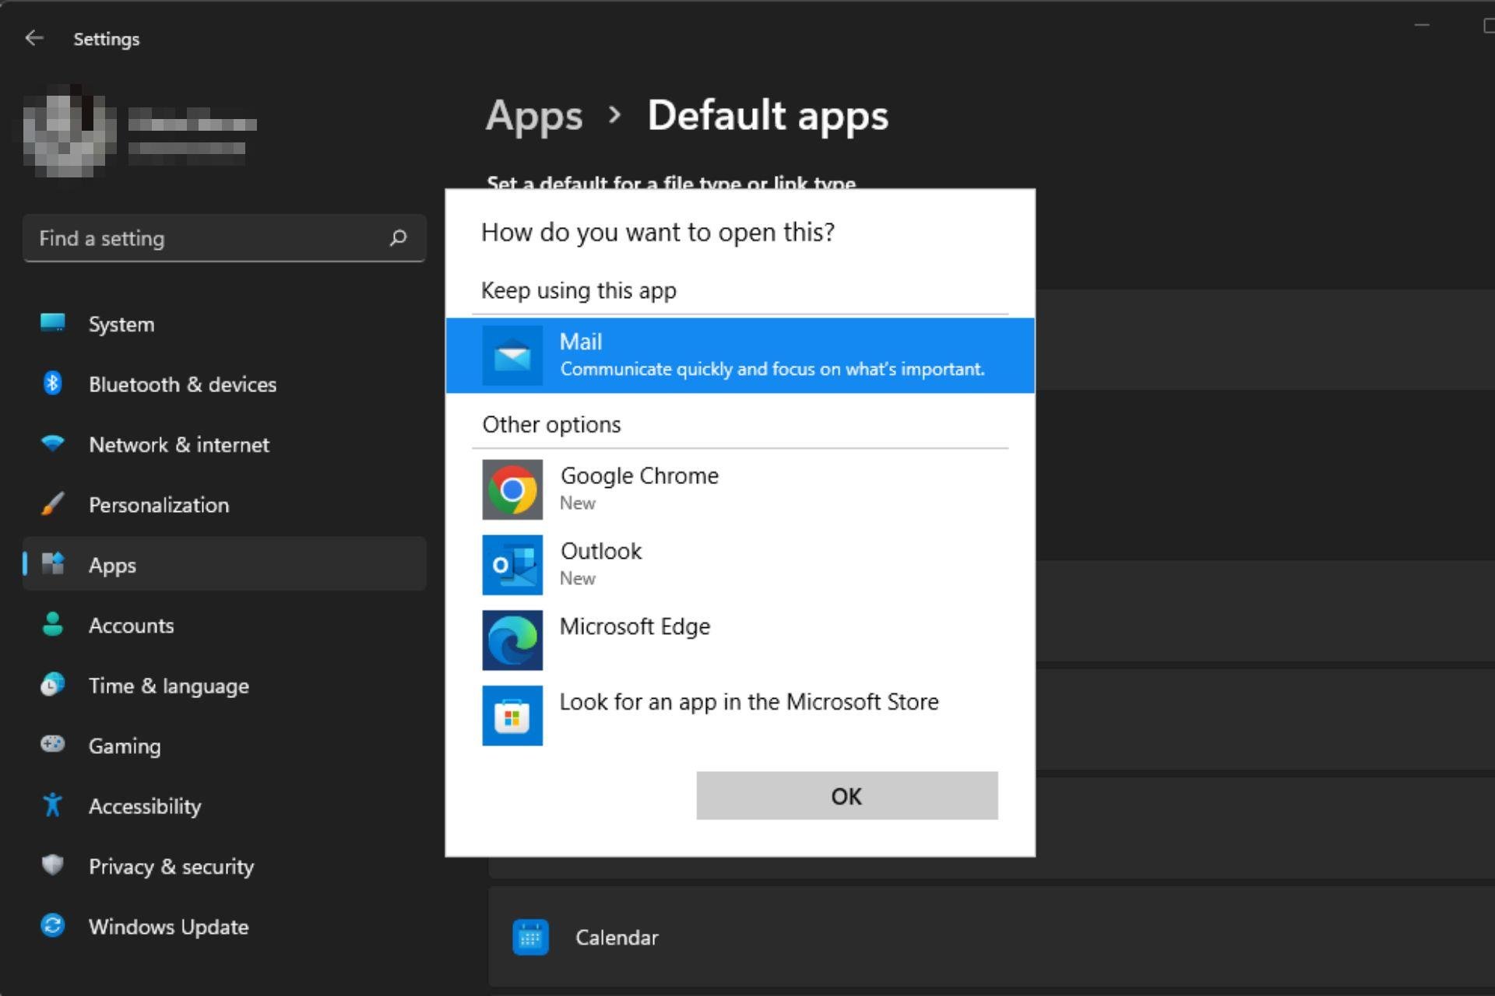Click the Personalization paintbrush icon
This screenshot has height=996, width=1495.
[x=52, y=504]
